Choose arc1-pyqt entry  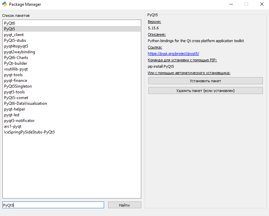coord(72,126)
